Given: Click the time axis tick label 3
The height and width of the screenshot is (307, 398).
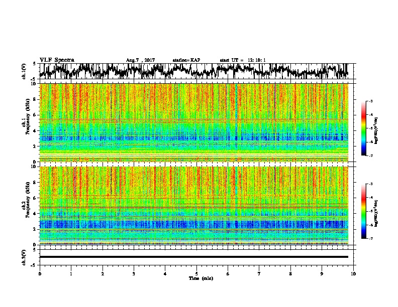Looking at the screenshot, I should (x=134, y=274).
